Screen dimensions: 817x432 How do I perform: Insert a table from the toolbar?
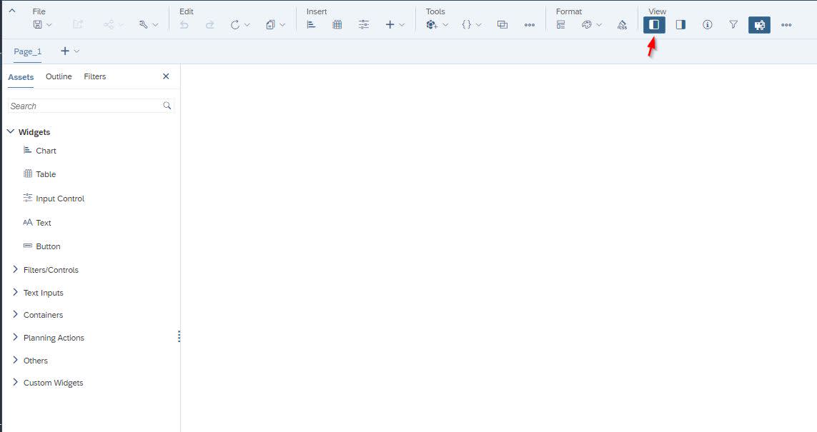337,24
